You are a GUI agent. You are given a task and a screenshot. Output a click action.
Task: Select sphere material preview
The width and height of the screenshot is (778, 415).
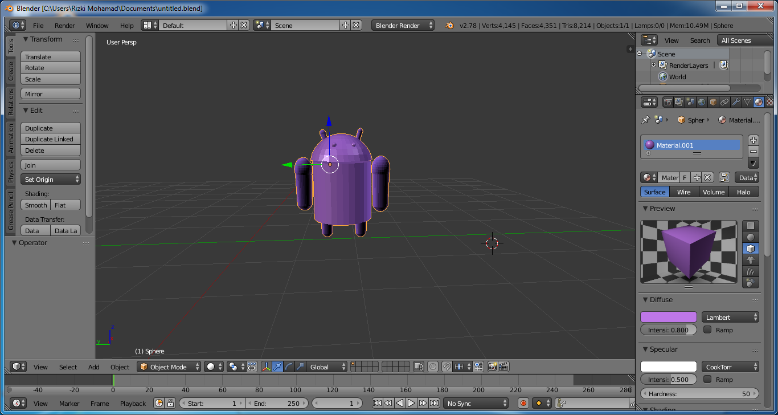click(x=751, y=237)
